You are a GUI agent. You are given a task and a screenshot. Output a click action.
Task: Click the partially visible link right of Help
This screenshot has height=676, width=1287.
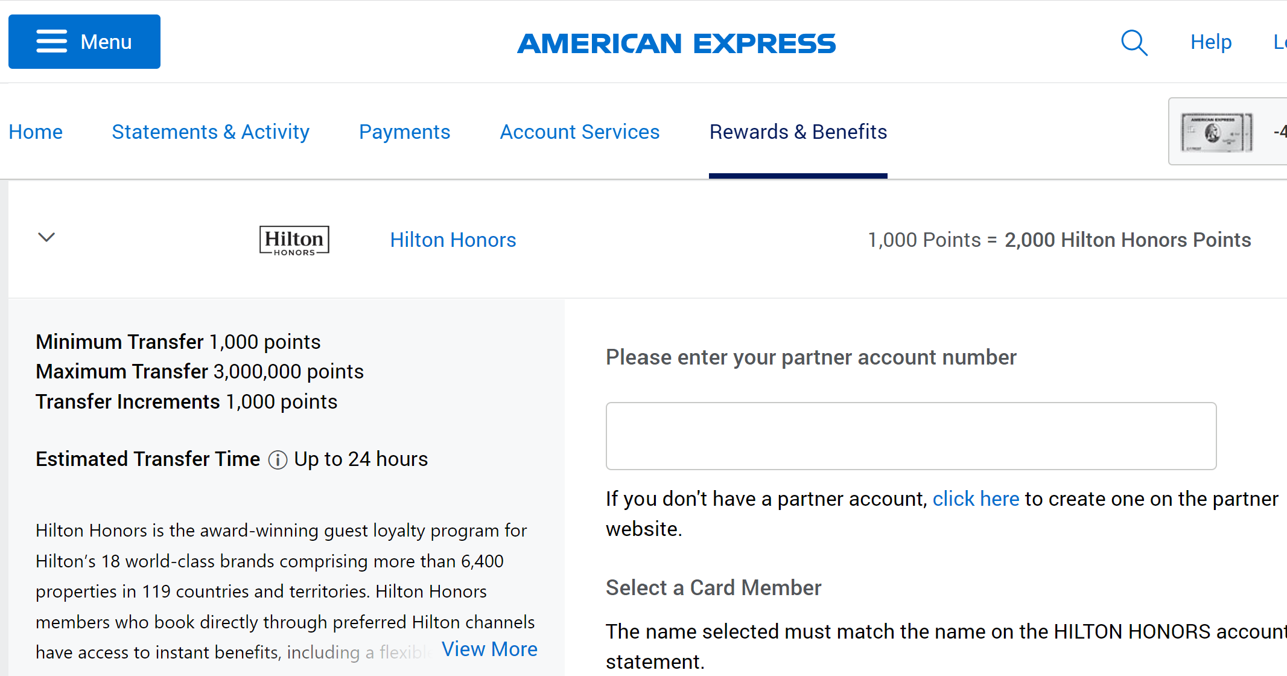(x=1280, y=42)
